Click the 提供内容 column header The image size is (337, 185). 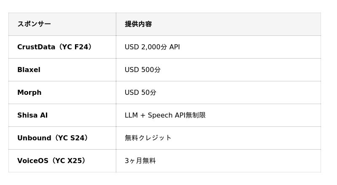pos(138,24)
